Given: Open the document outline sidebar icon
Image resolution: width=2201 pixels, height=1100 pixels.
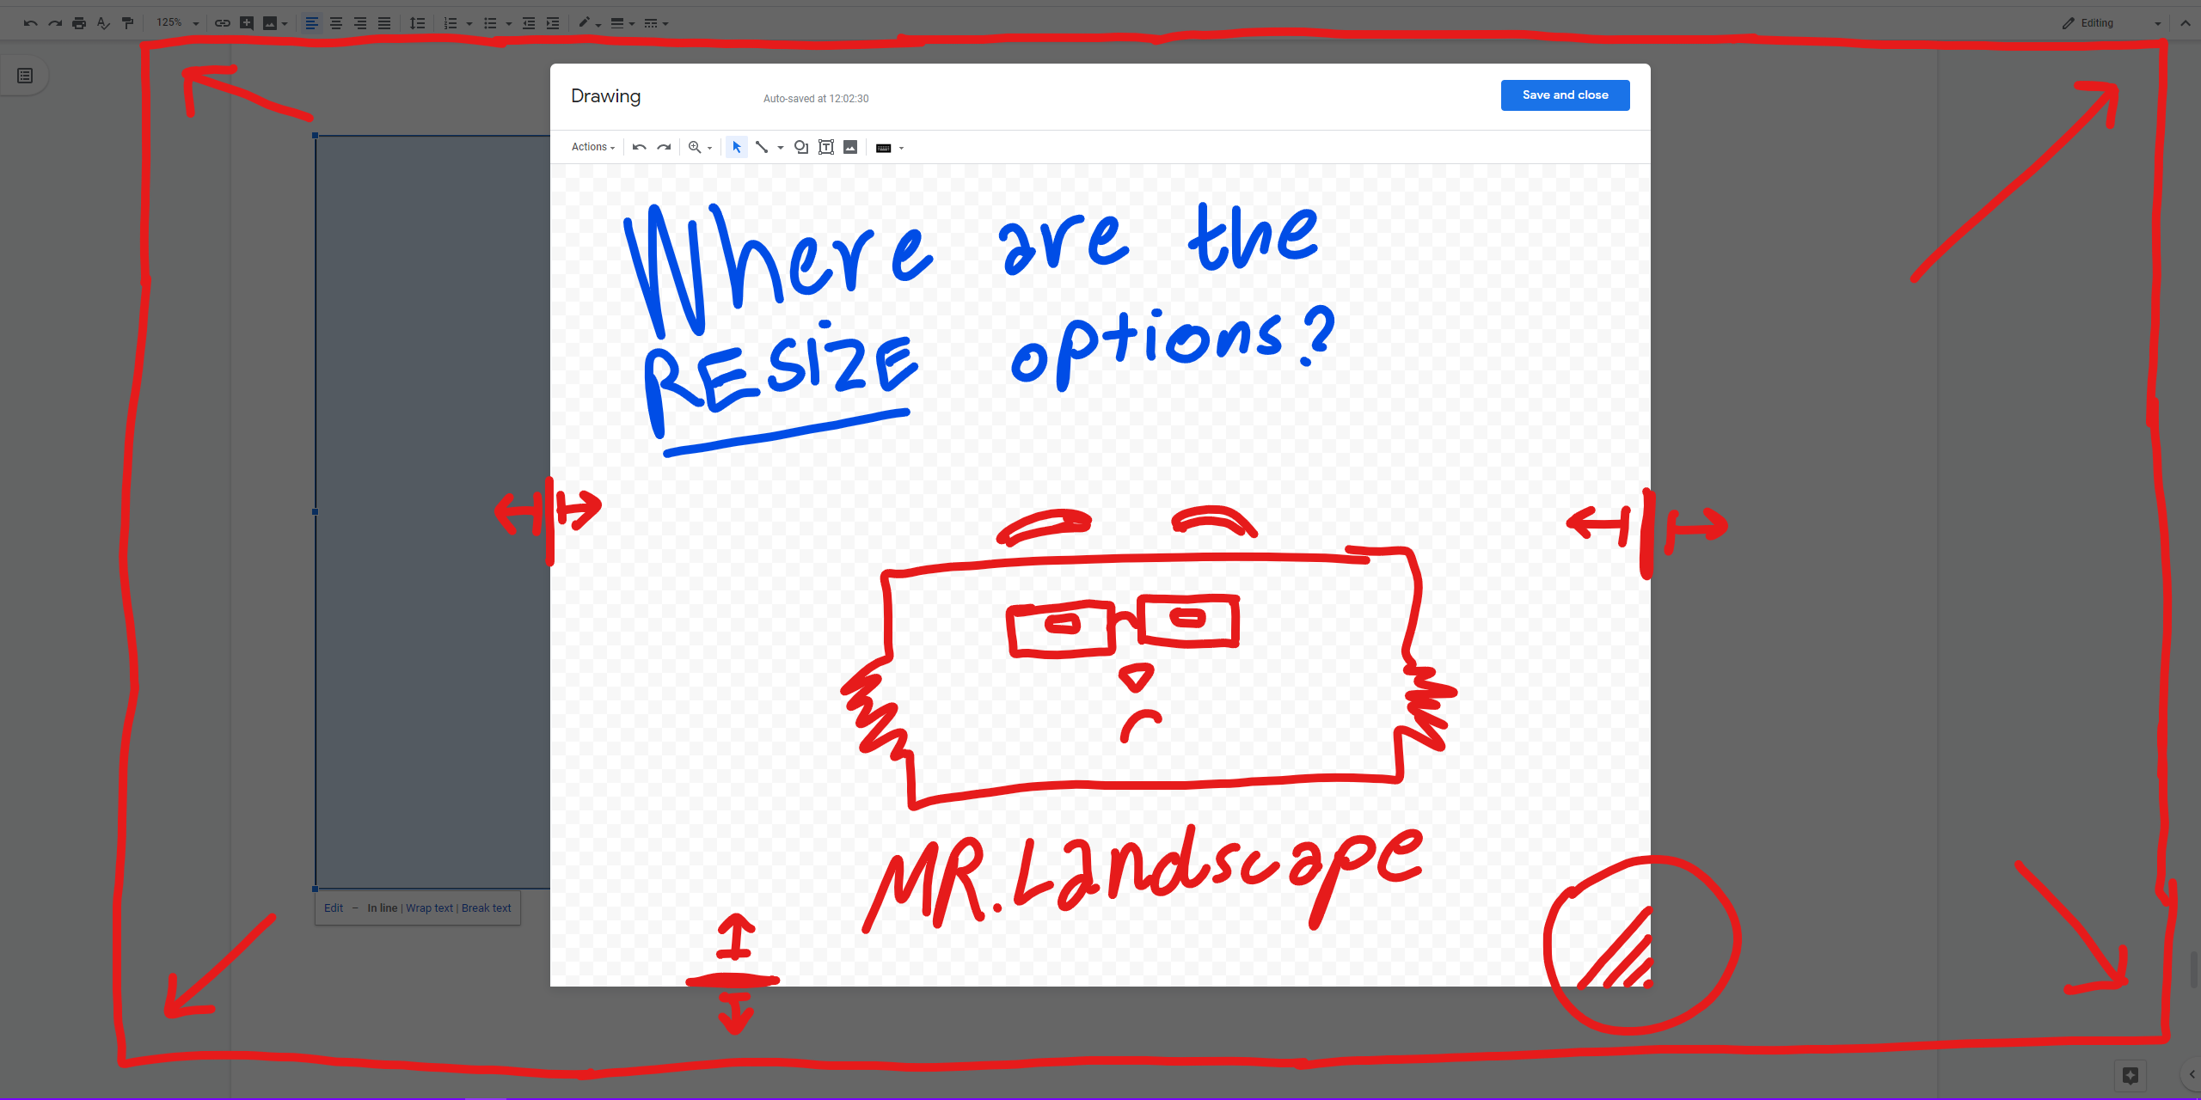Looking at the screenshot, I should click(25, 76).
